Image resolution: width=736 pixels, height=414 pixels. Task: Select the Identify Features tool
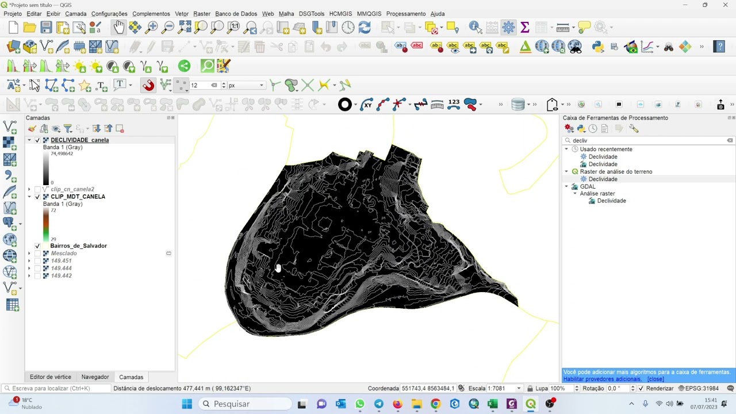pos(475,27)
